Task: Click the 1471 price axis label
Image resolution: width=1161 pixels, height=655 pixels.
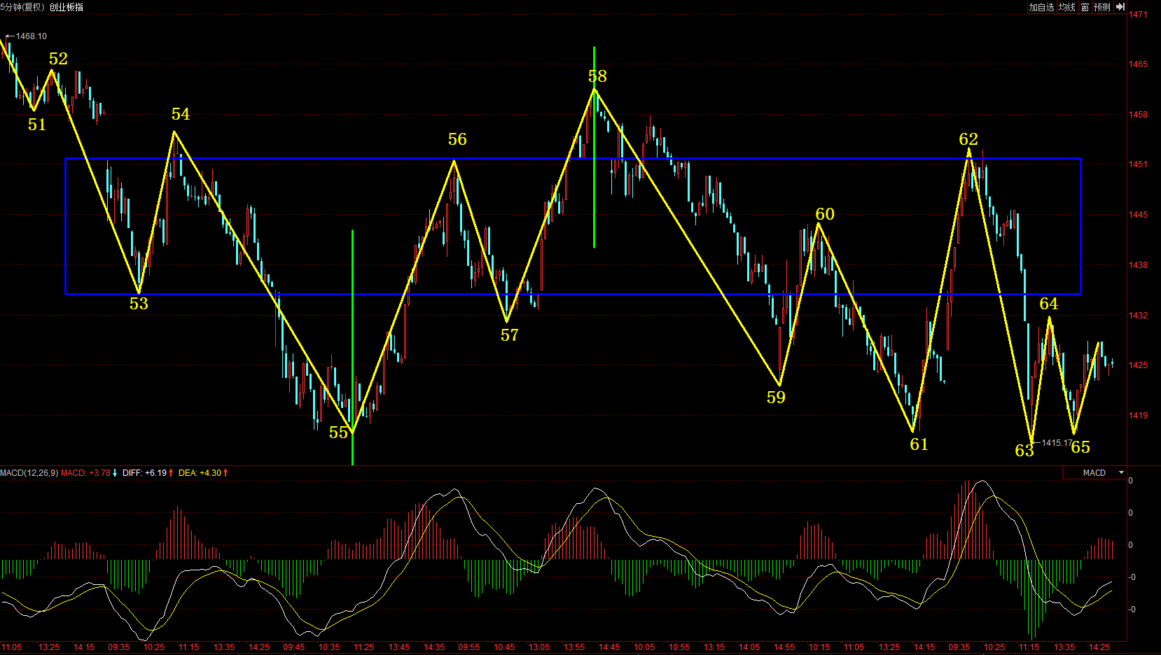Action: (x=1138, y=15)
